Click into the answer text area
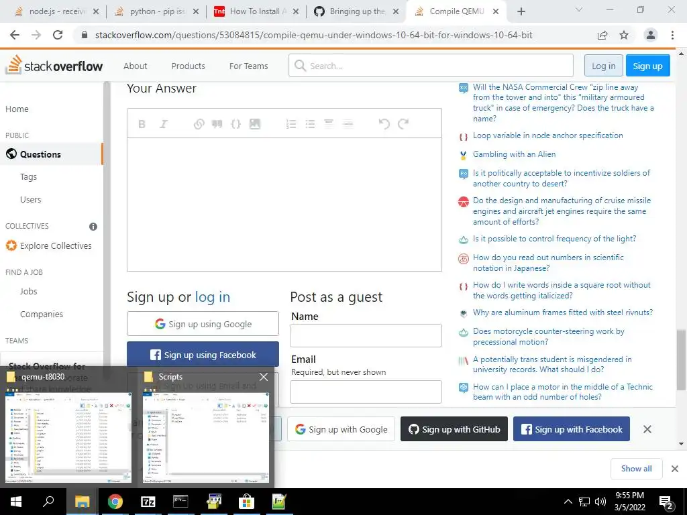The image size is (687, 515). pyautogui.click(x=284, y=205)
